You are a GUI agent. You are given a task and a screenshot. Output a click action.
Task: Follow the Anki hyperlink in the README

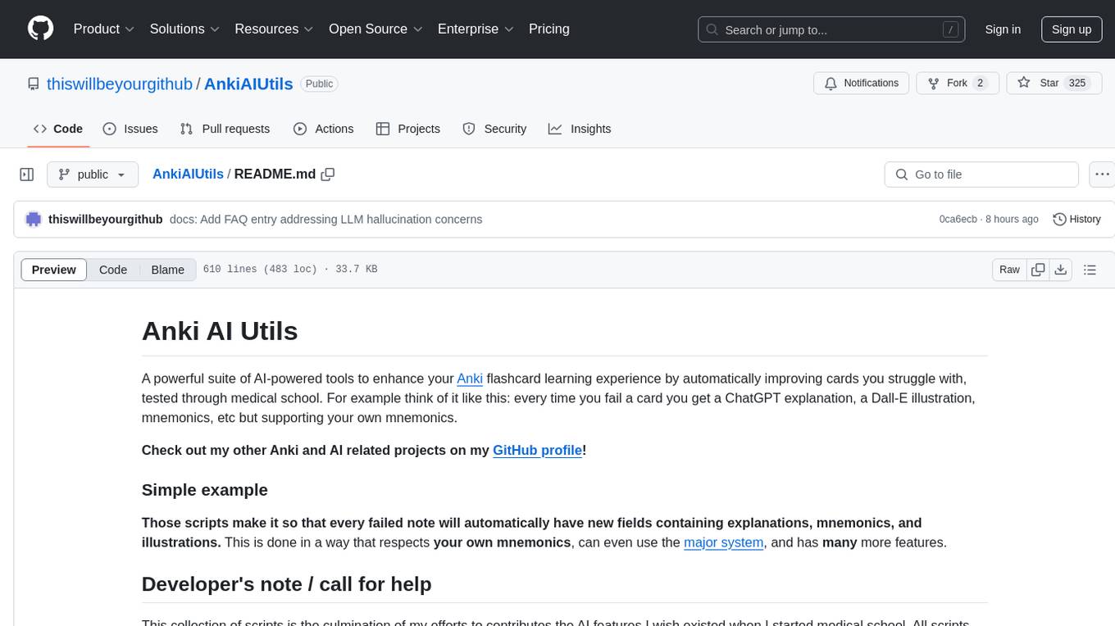[x=470, y=379]
